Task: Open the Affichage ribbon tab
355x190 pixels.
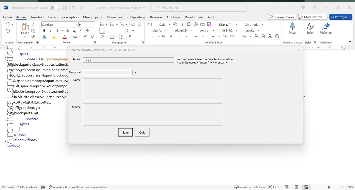Action: [x=173, y=17]
